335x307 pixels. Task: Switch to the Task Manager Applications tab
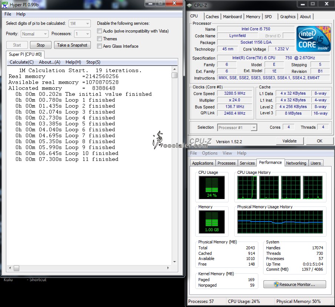pos(203,163)
